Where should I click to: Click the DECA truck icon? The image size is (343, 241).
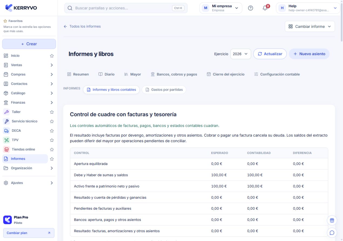(6, 131)
